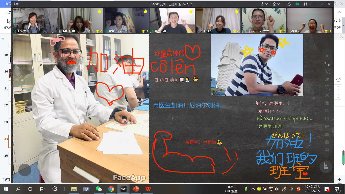
Task: Select the mouse pointer tool
Action: point(327,56)
